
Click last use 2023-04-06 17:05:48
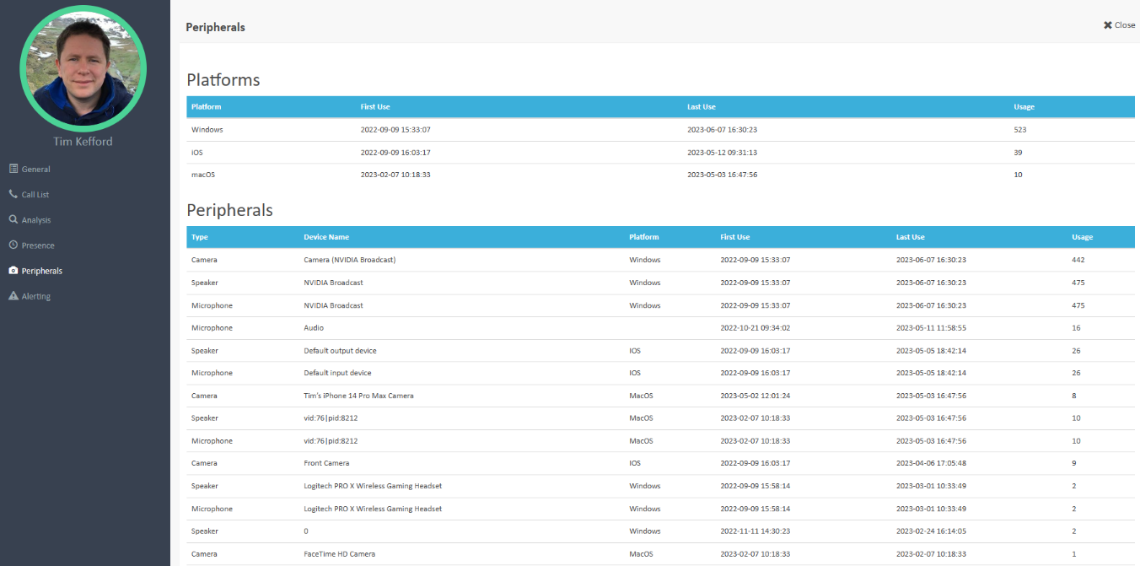pyautogui.click(x=931, y=463)
